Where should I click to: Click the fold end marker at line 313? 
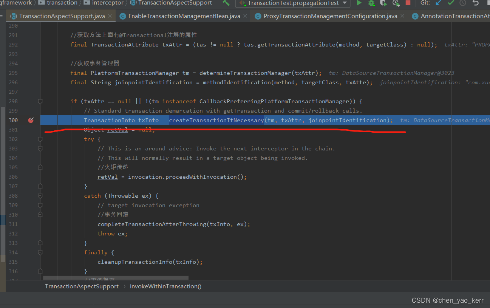coord(40,243)
